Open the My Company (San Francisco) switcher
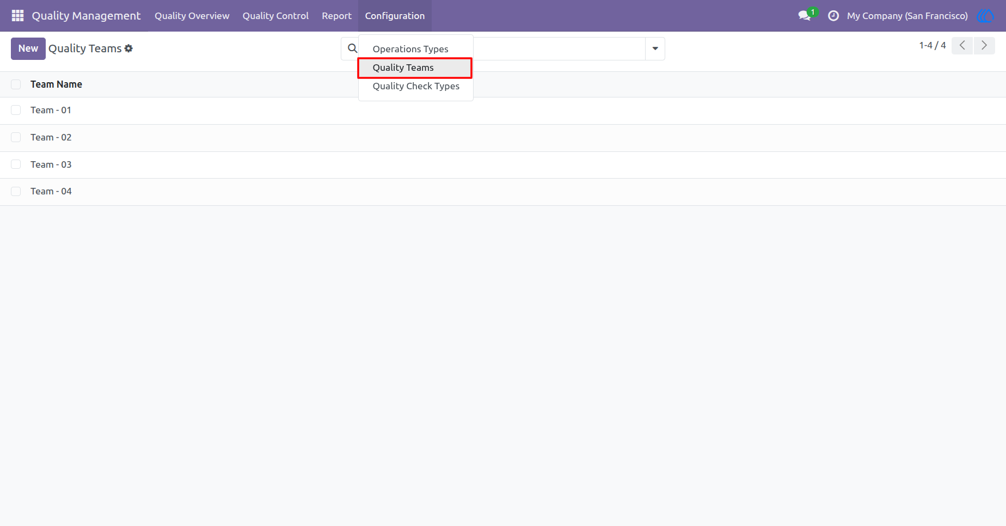Viewport: 1006px width, 526px height. [907, 16]
